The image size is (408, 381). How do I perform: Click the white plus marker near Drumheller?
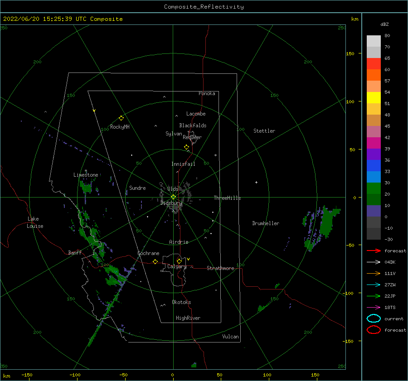(256, 182)
